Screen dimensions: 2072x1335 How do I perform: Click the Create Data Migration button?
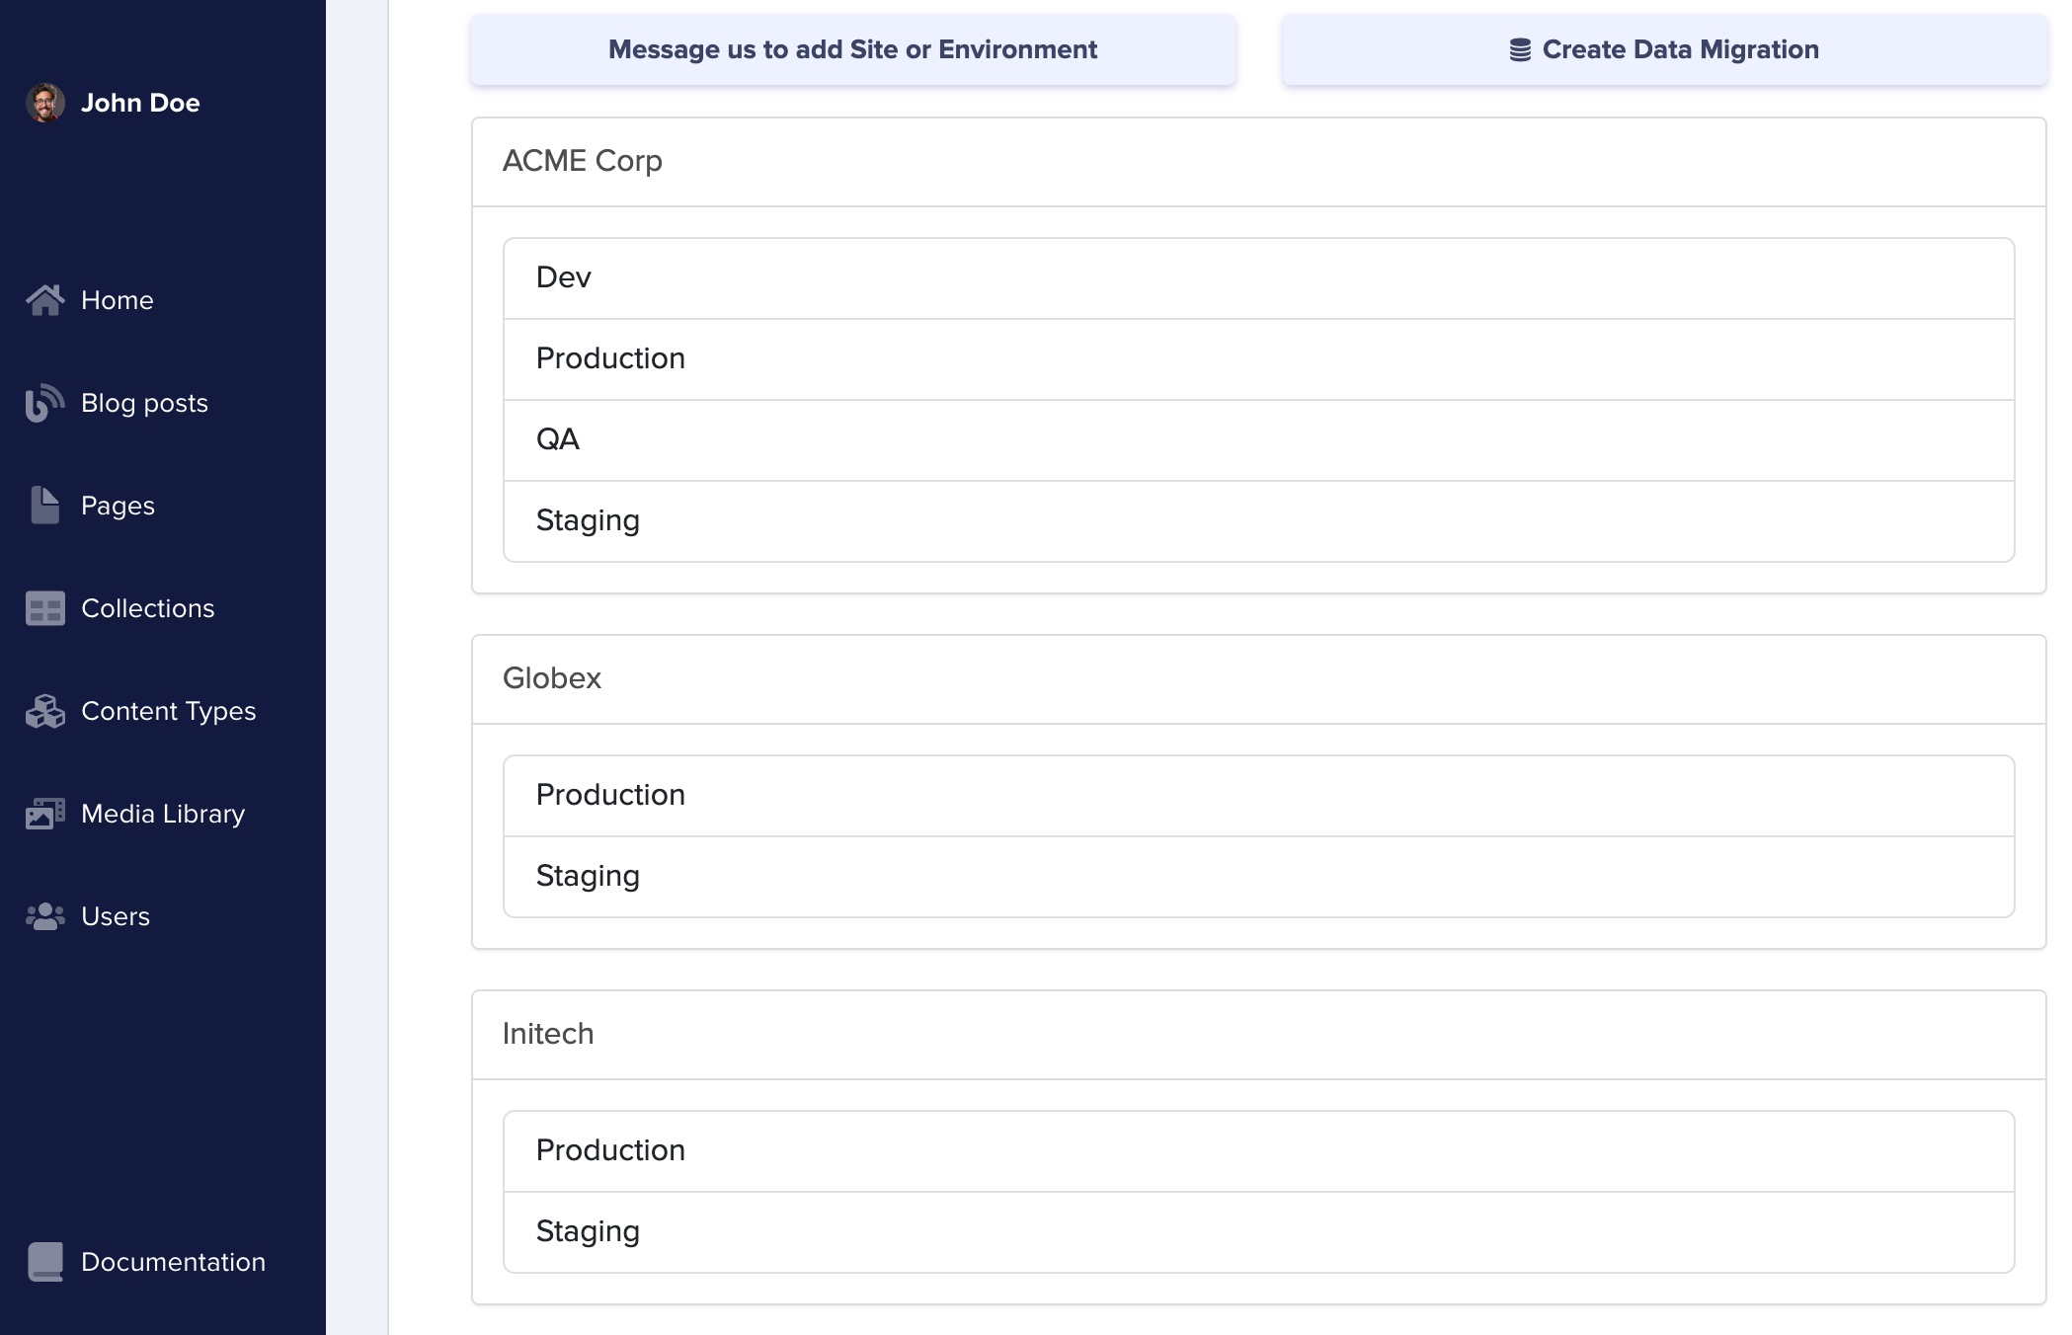tap(1665, 48)
